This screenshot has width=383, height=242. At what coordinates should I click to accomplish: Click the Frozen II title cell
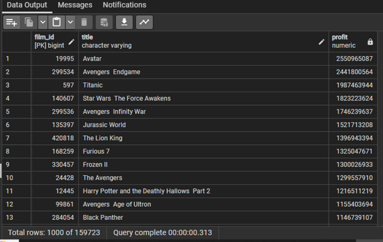pyautogui.click(x=204, y=165)
